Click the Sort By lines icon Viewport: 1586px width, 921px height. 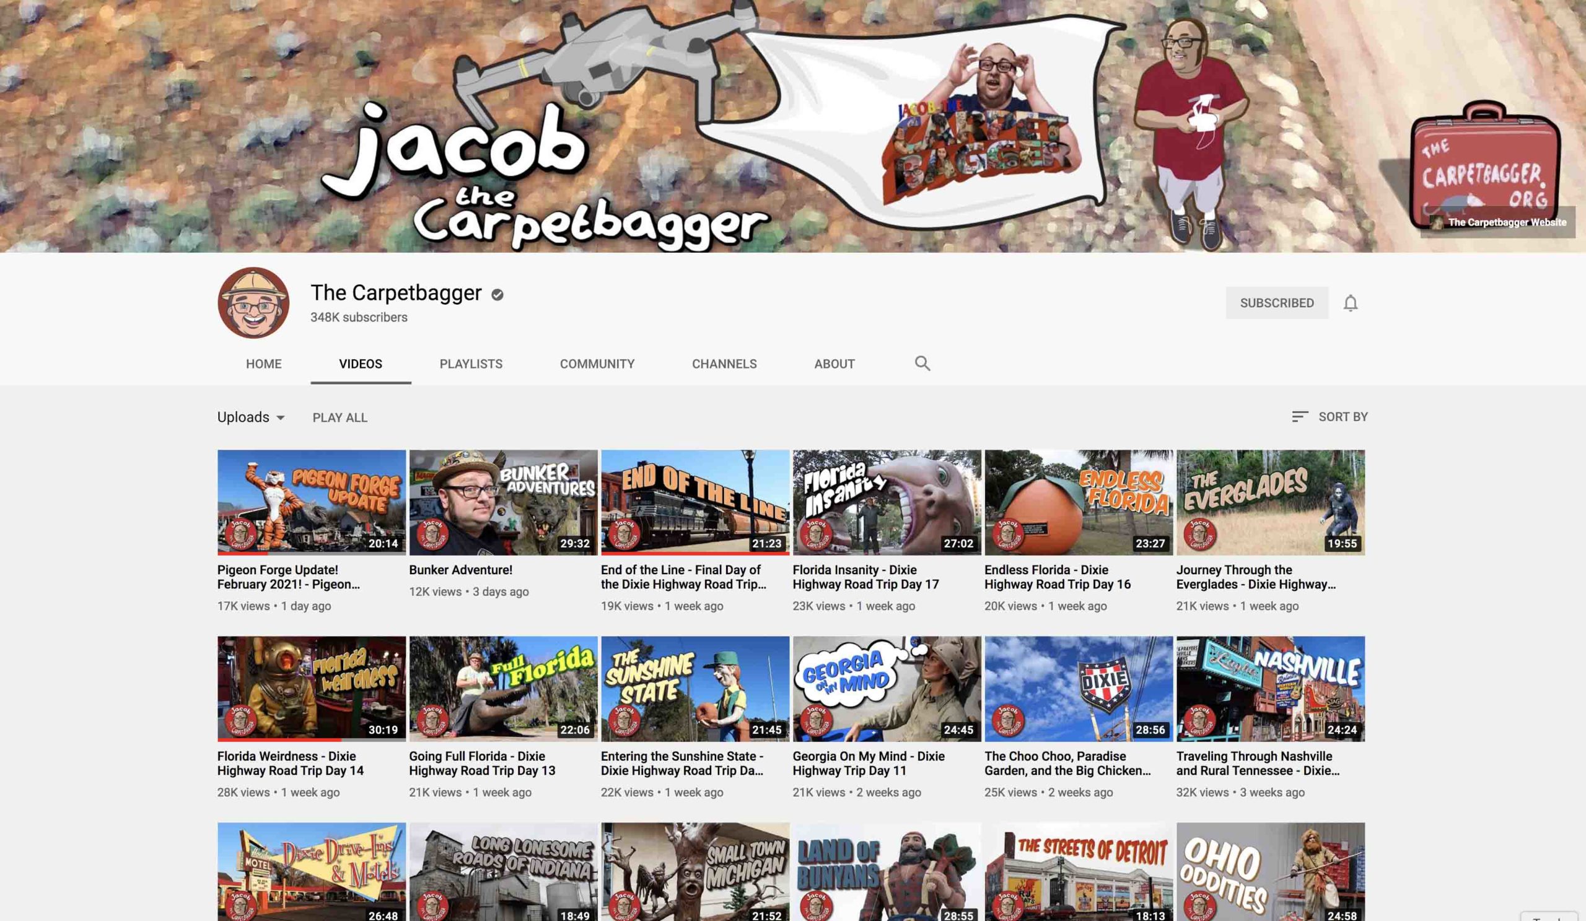1300,416
